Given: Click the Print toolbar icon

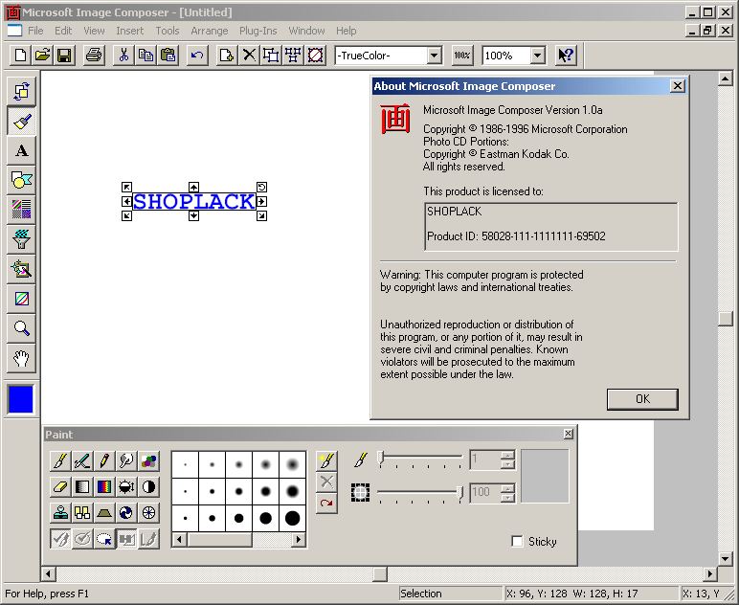Looking at the screenshot, I should coord(94,56).
